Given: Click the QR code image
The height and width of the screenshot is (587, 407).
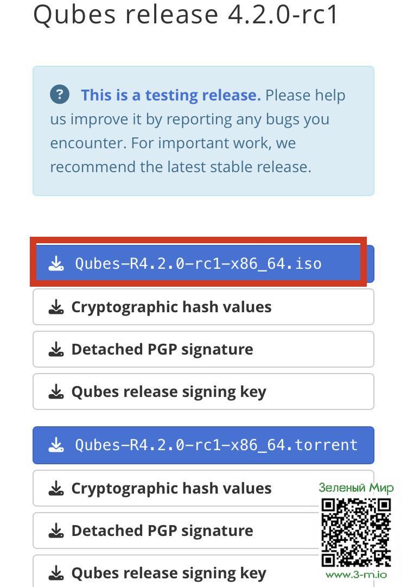Looking at the screenshot, I should [x=356, y=532].
